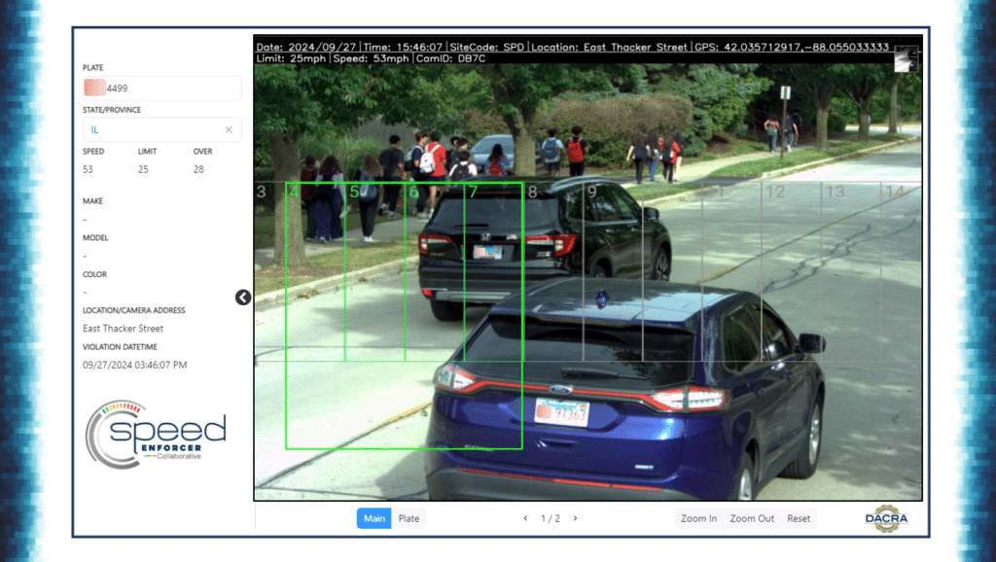Click the Zoom Out button
This screenshot has height=562, width=996.
[x=751, y=518]
